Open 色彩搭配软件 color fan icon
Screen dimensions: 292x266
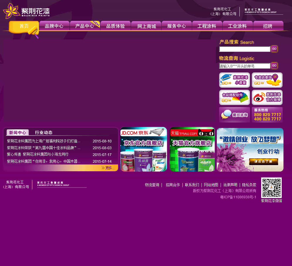[x=234, y=97]
